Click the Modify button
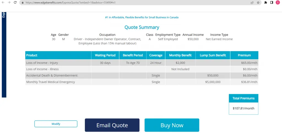Image resolution: width=282 pixels, height=139 pixels. pos(56,124)
